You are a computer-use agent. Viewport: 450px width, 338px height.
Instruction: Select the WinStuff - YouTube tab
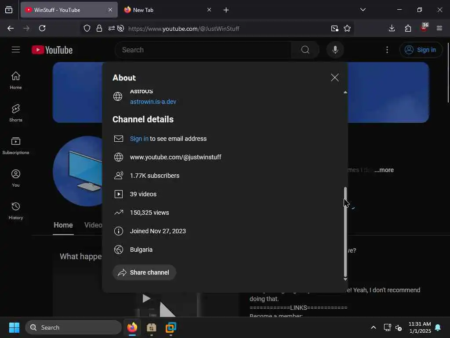69,10
